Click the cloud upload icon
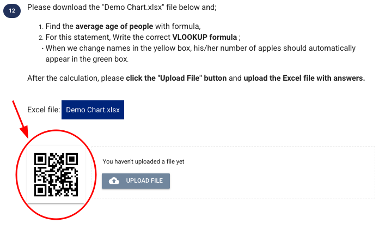The width and height of the screenshot is (379, 229). (x=114, y=181)
